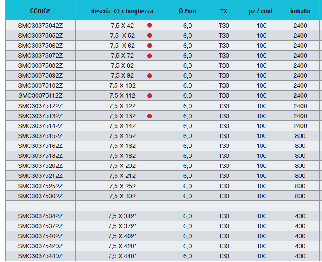Click the descriz. Ø x lunghezza header
The width and height of the screenshot is (322, 262).
click(x=122, y=11)
